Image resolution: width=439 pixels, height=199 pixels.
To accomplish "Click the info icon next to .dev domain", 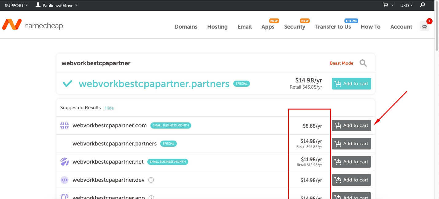I will click(x=151, y=180).
